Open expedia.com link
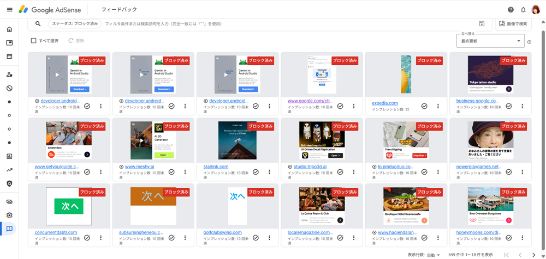This screenshot has height=259, width=546. (385, 103)
